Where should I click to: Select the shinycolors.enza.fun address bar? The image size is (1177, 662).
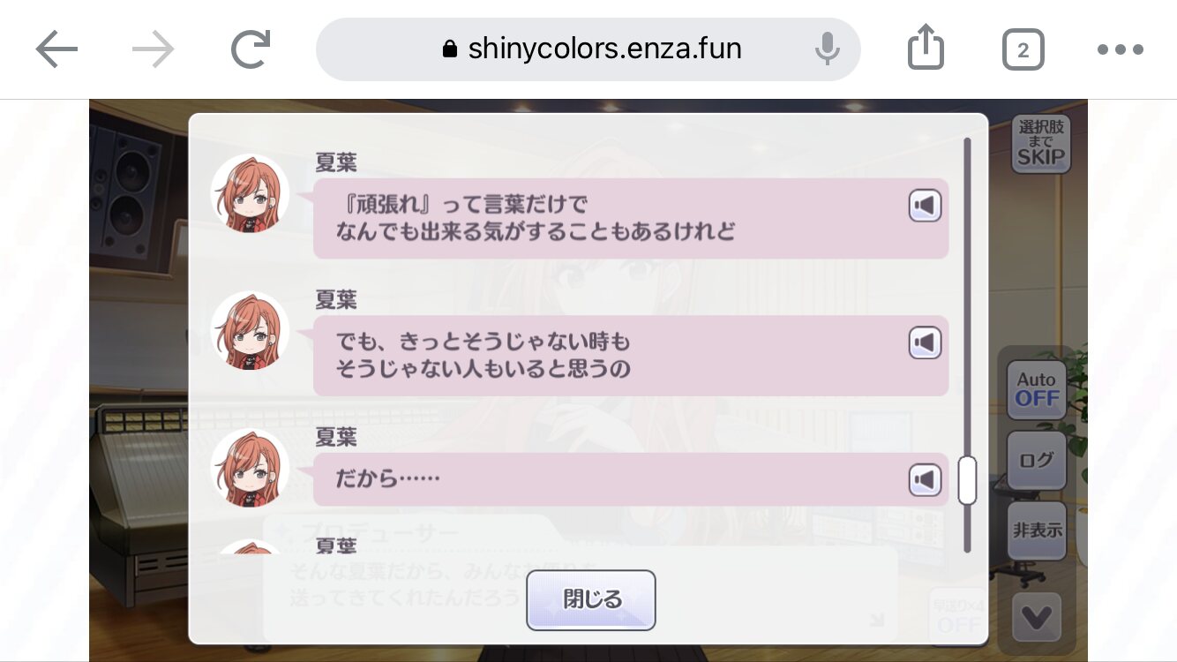[588, 49]
